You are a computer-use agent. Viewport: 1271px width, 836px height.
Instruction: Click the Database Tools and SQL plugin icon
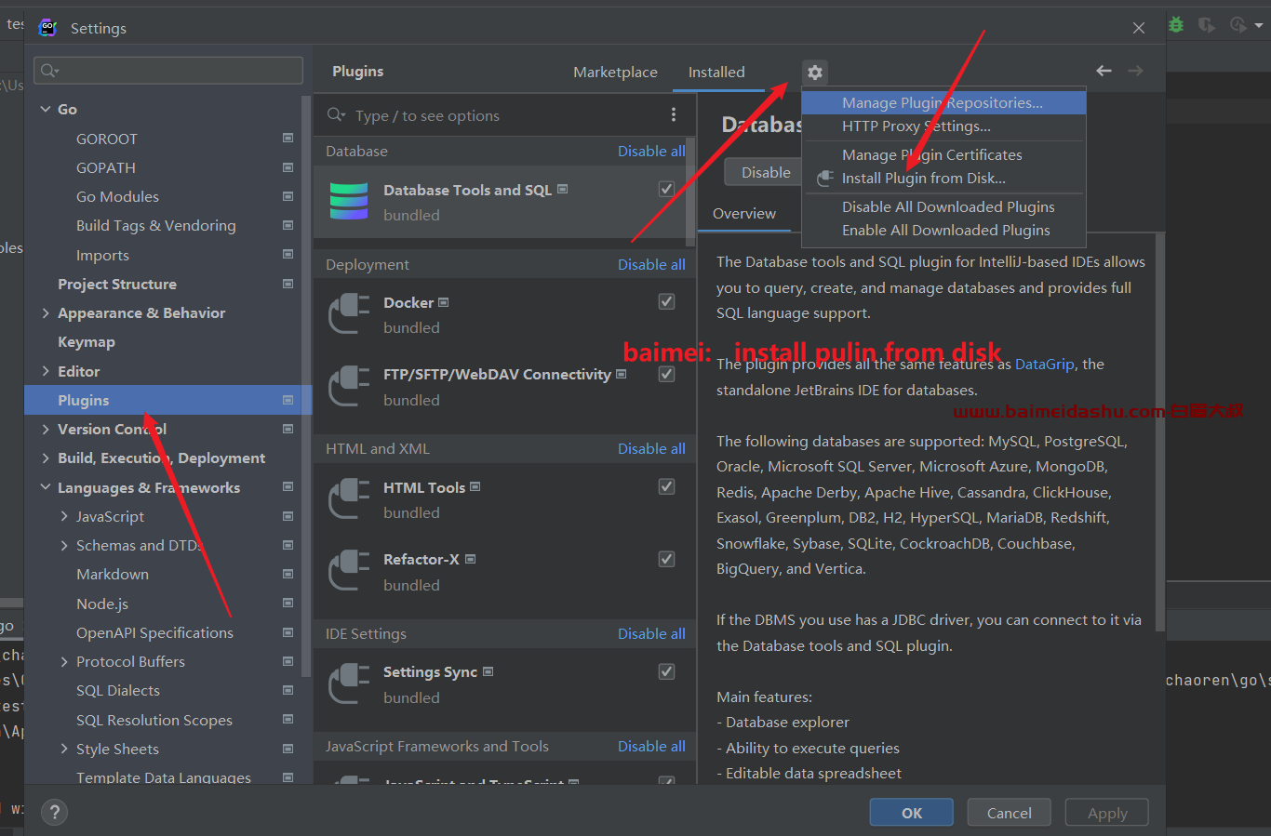click(x=349, y=201)
